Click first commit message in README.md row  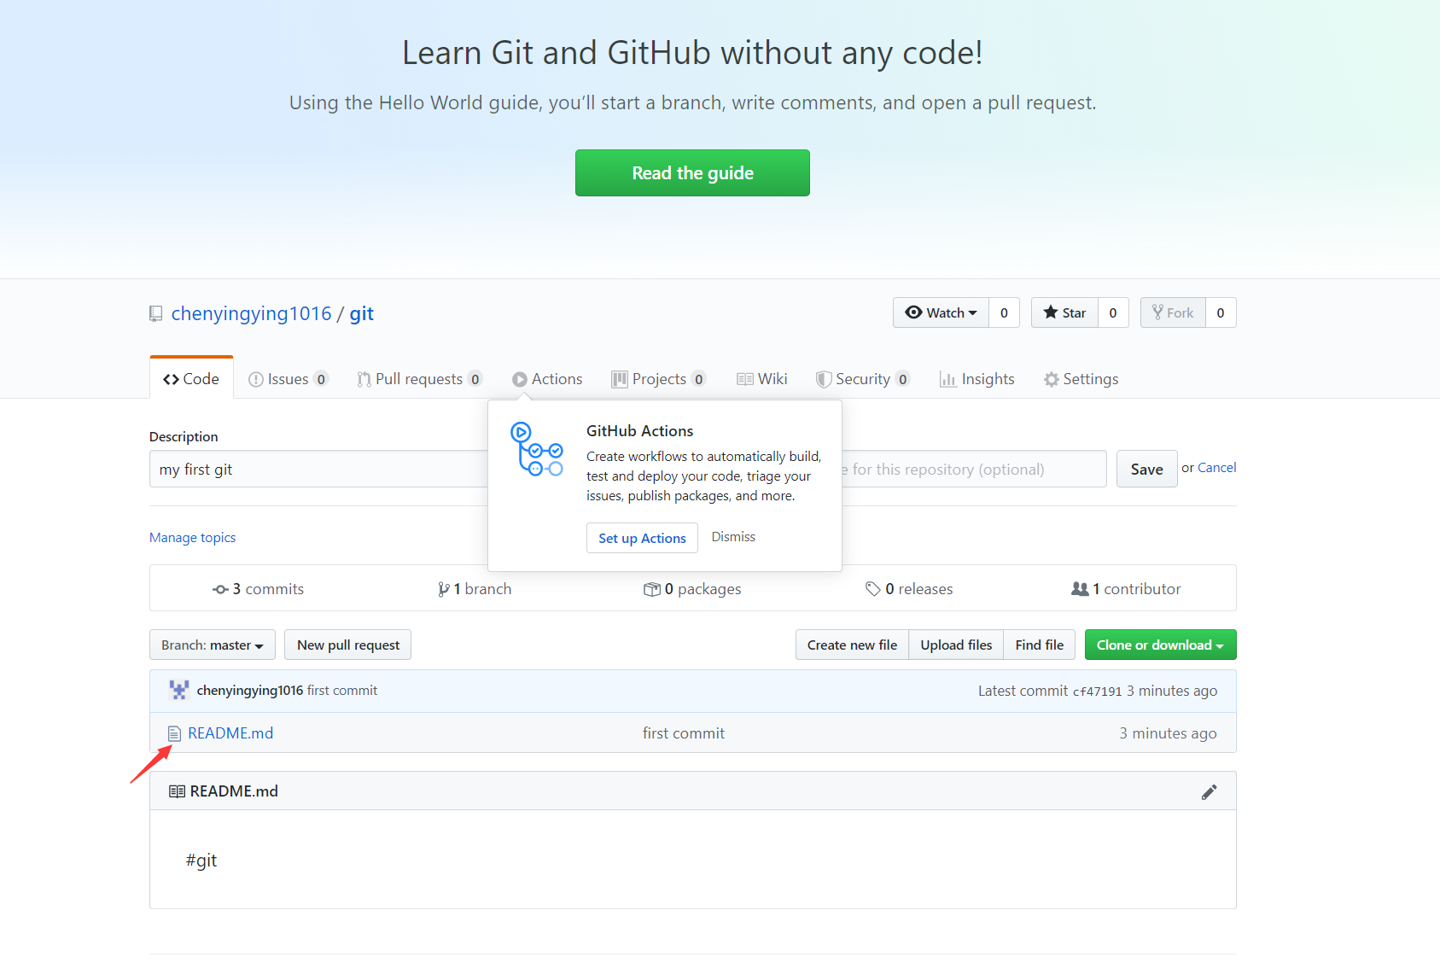684,733
